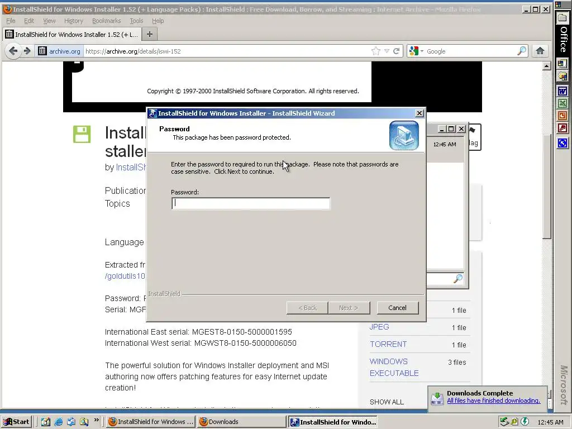Screen dimensions: 572x429
Task: Open the File menu in Firefox
Action: (x=11, y=21)
